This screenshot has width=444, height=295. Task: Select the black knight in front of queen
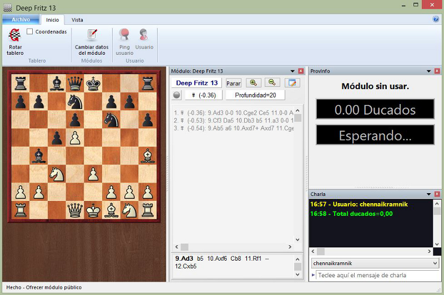pos(75,102)
